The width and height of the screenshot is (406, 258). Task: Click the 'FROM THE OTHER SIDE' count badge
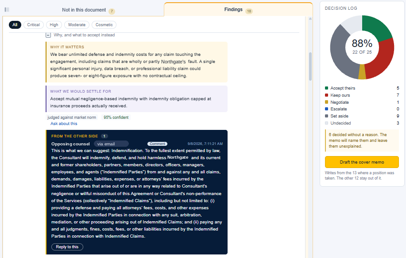point(104,136)
